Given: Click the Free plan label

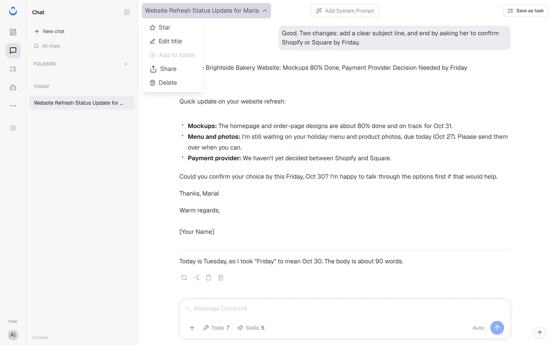Looking at the screenshot, I should point(13,321).
